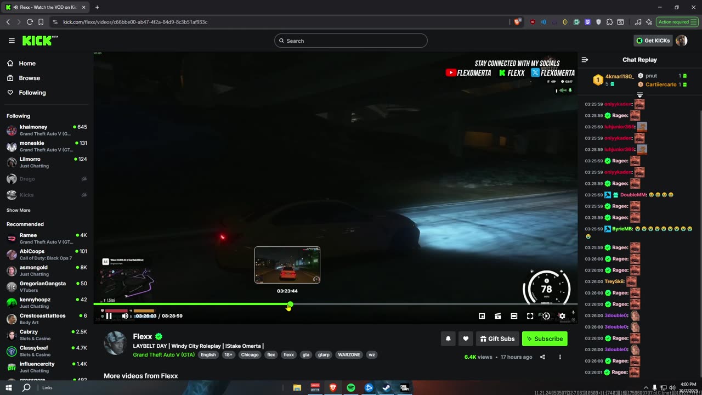
Task: Open the VOD more options menu
Action: pyautogui.click(x=560, y=357)
